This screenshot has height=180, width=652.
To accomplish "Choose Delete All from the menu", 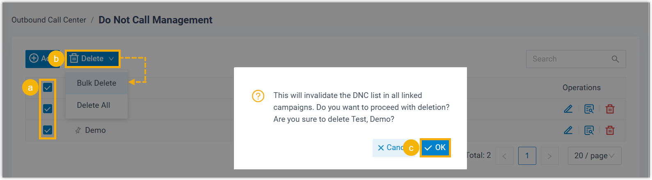I will 94,105.
